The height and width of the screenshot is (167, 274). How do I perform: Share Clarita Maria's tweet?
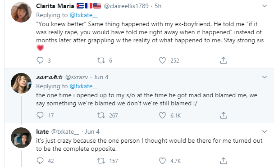tap(224, 60)
